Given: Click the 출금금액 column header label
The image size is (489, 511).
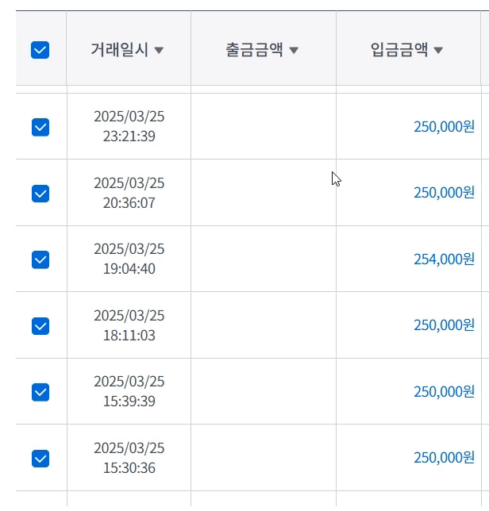Looking at the screenshot, I should pyautogui.click(x=254, y=50).
